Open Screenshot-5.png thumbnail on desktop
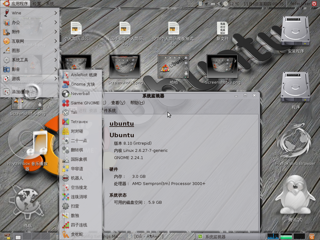Image resolution: width=320 pixels, height=240 pixels. (x=27, y=105)
